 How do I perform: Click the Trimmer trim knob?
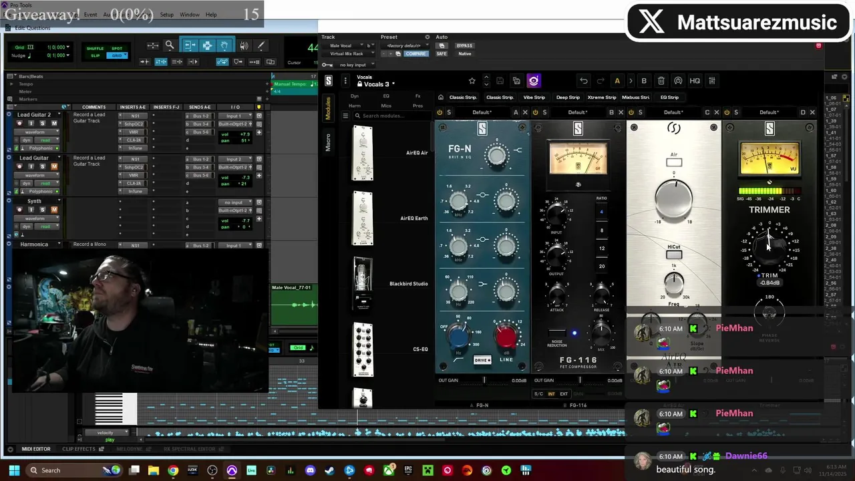[x=769, y=246]
